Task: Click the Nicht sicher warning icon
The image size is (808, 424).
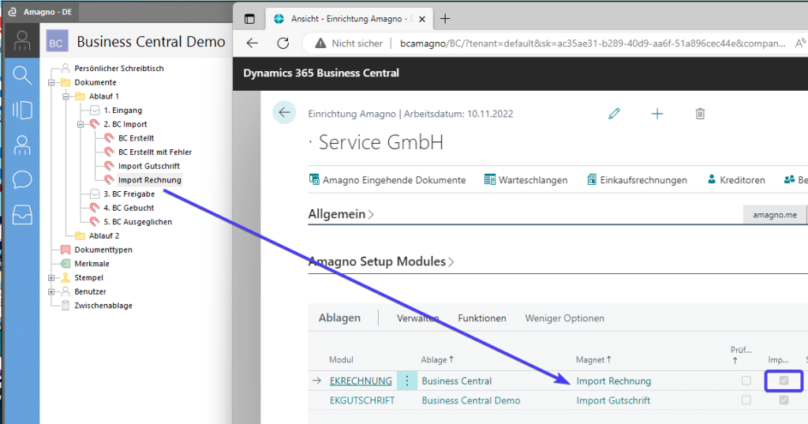Action: tap(320, 43)
